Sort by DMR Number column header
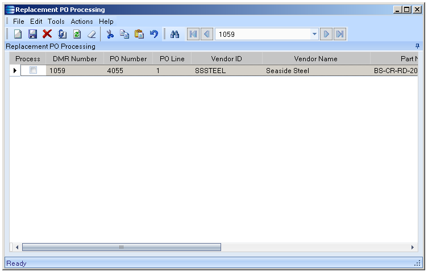 (x=75, y=59)
